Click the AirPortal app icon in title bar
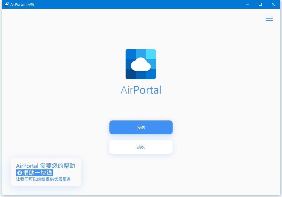This screenshot has width=282, height=197. tap(7, 4)
